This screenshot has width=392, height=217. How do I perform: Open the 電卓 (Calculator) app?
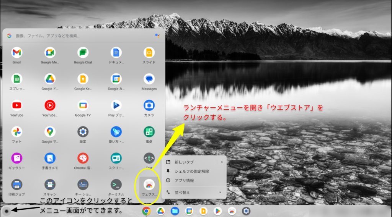[149, 132]
